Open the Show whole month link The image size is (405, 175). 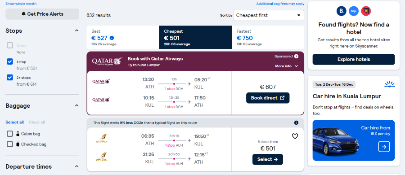click(x=21, y=4)
